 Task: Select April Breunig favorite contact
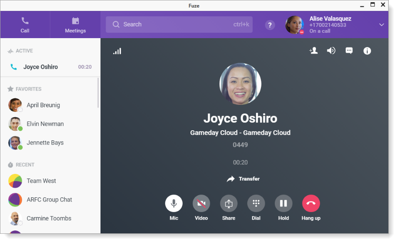coord(50,105)
